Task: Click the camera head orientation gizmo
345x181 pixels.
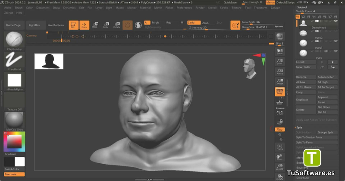Action: tap(250, 69)
